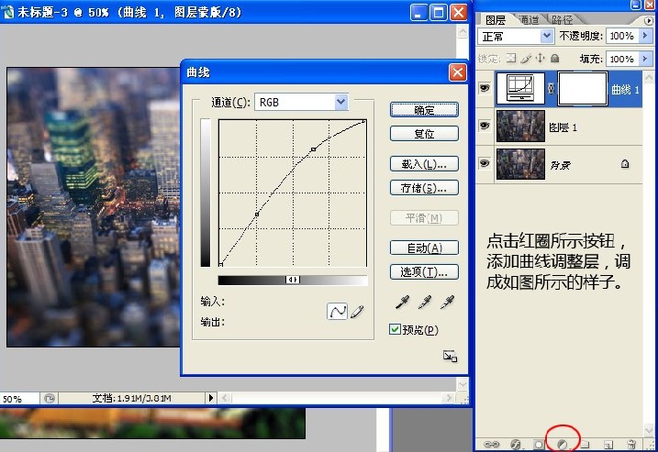
Task: Open the RGB channel dropdown
Action: coord(341,102)
